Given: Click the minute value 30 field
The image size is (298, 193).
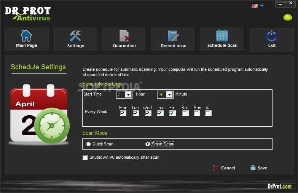Looking at the screenshot, I should 162,94.
